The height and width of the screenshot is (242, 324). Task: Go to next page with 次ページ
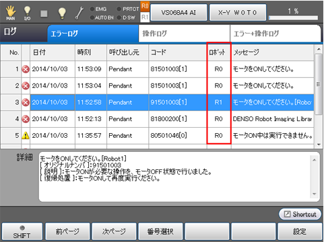pos(114,232)
